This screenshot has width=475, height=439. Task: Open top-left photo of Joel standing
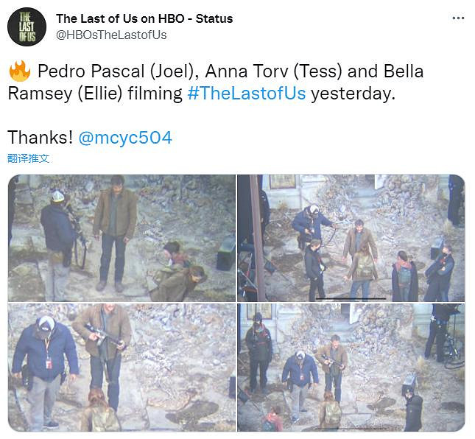click(122, 238)
